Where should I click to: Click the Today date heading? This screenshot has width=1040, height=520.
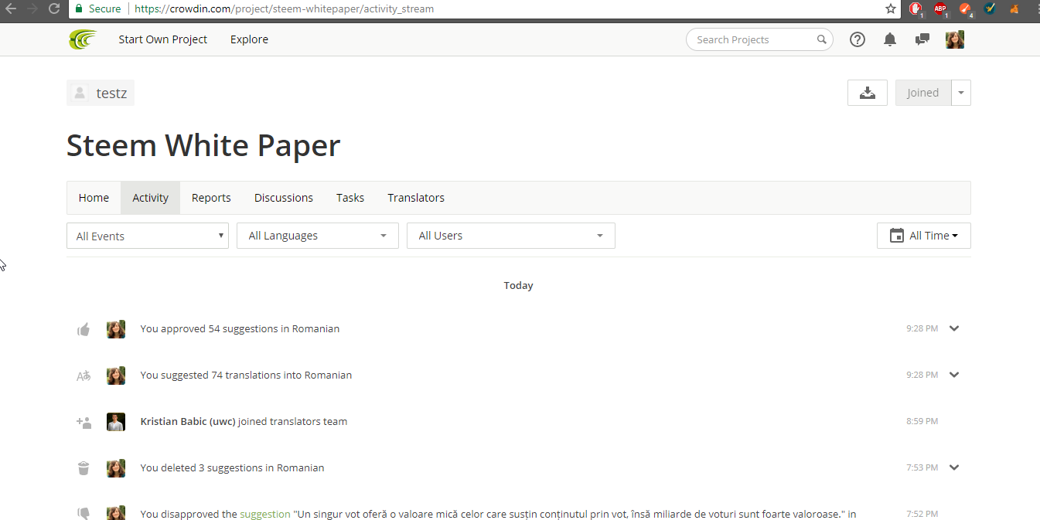pyautogui.click(x=519, y=286)
